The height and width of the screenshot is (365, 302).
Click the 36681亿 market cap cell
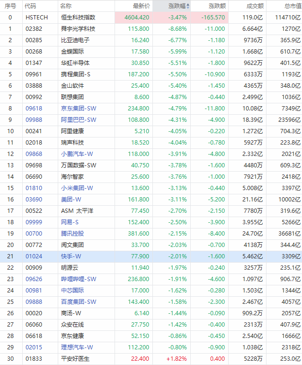coord(284,234)
